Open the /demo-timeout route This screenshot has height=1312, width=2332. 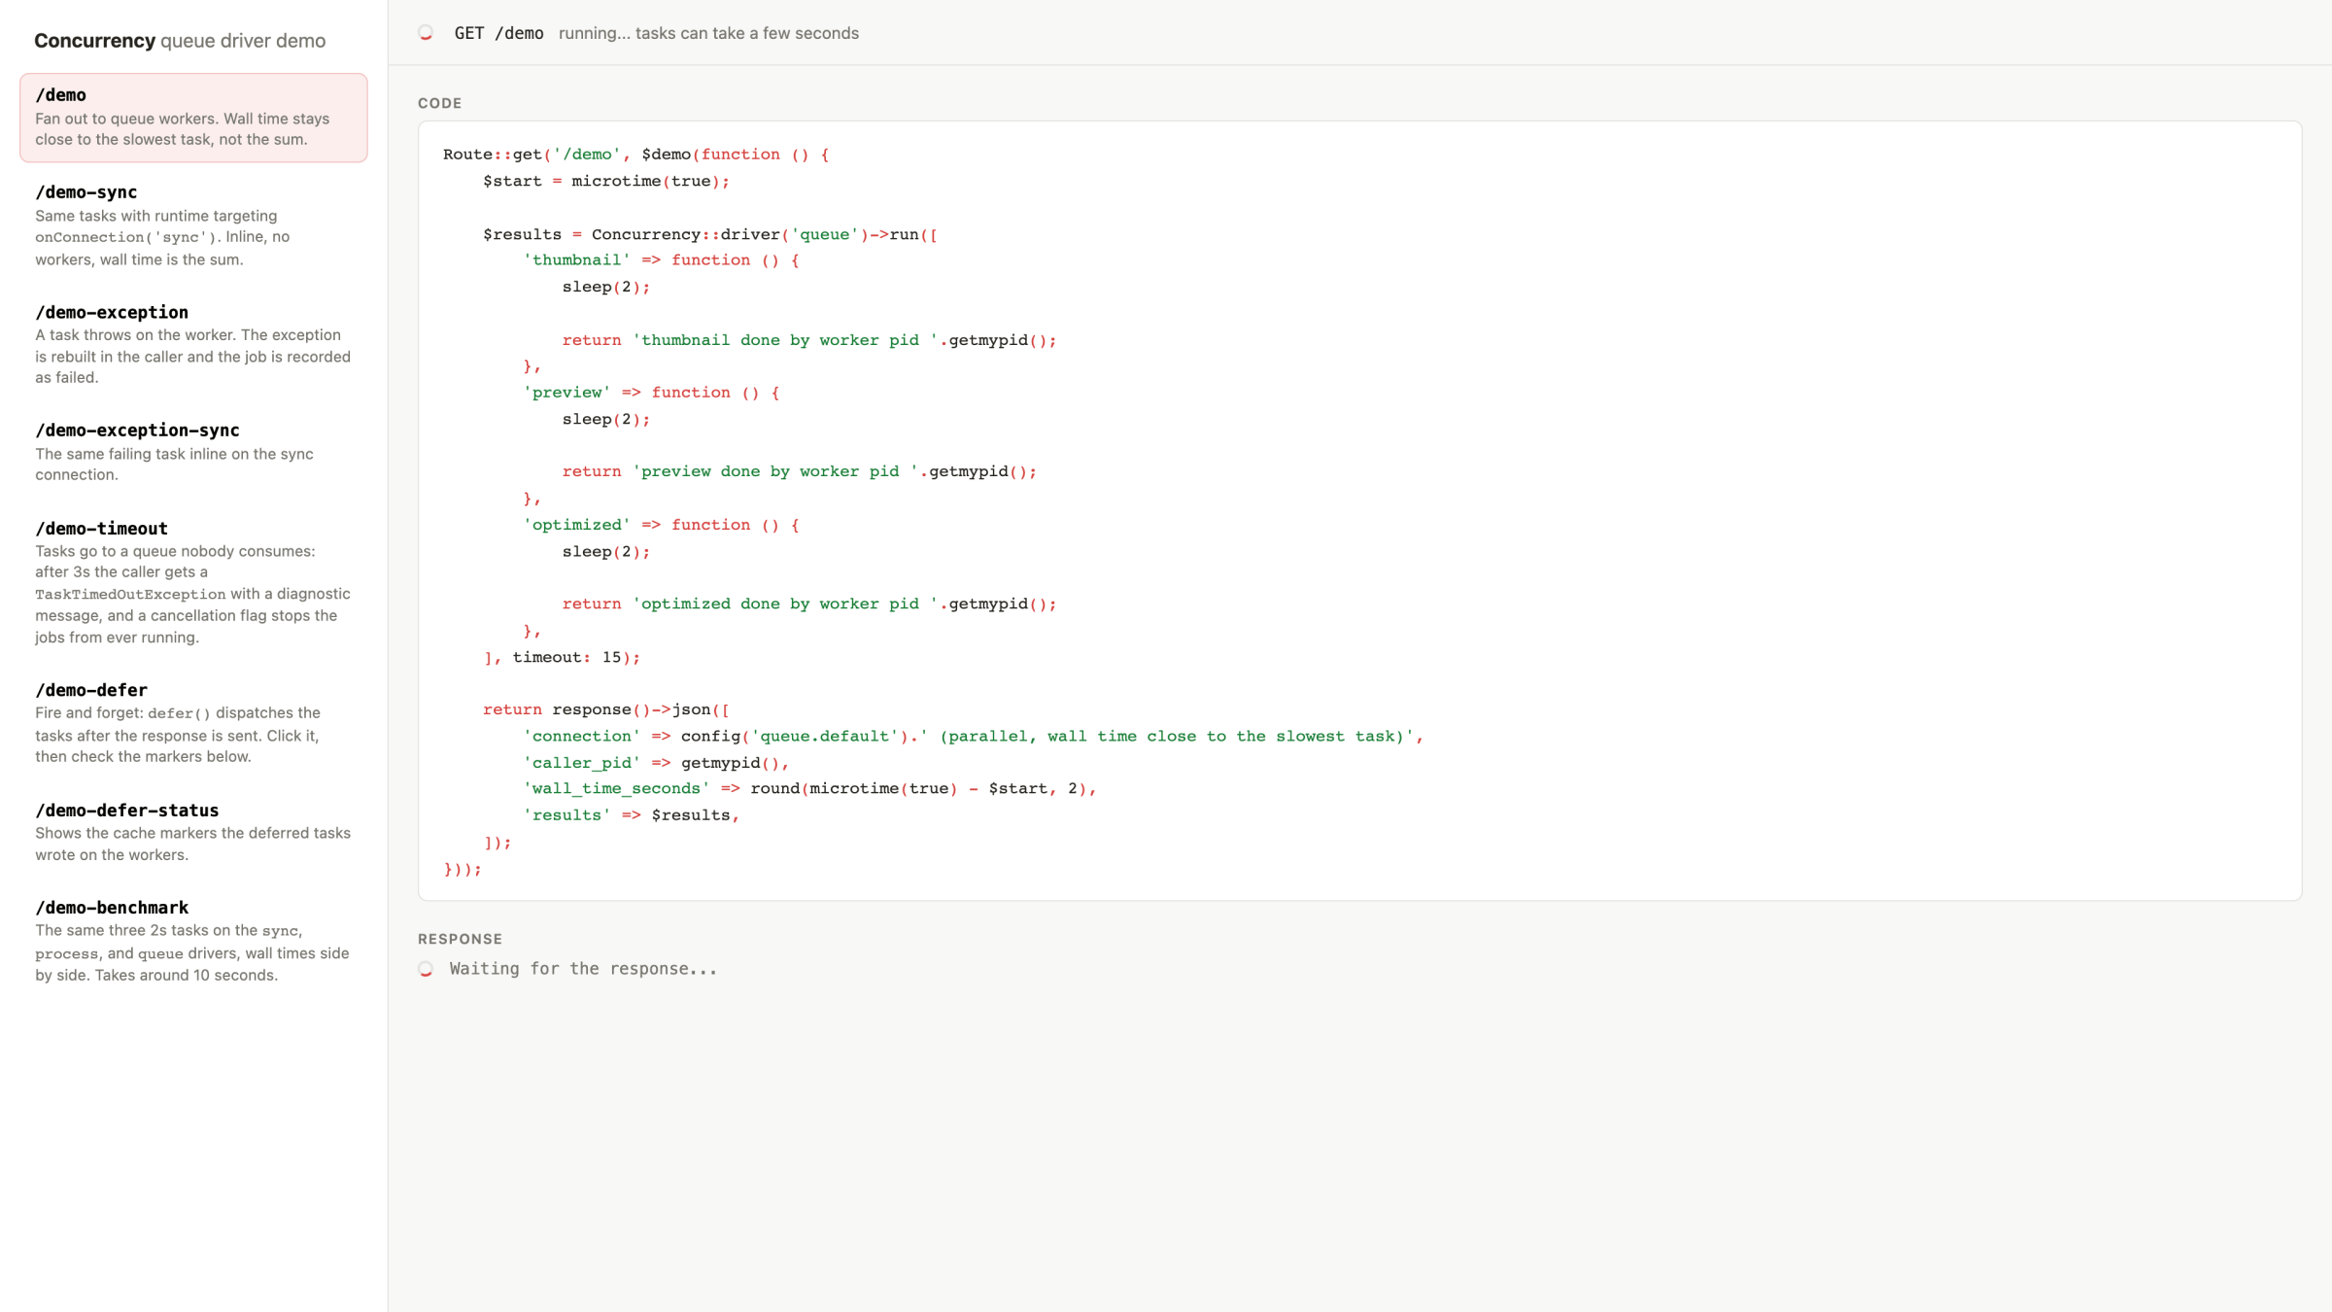[193, 583]
